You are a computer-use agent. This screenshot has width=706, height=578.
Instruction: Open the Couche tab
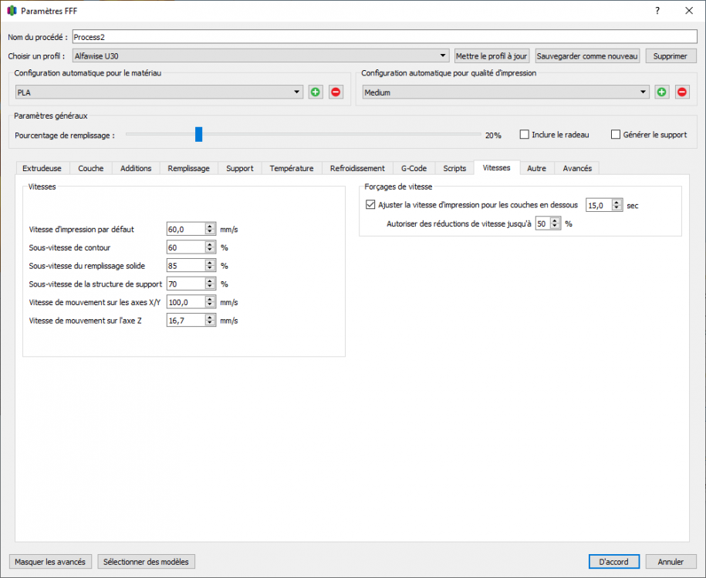click(x=90, y=168)
